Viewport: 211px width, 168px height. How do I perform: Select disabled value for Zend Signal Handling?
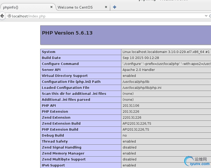point(129,147)
